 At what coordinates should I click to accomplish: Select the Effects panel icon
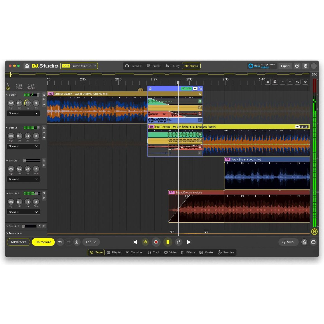pyautogui.click(x=190, y=252)
